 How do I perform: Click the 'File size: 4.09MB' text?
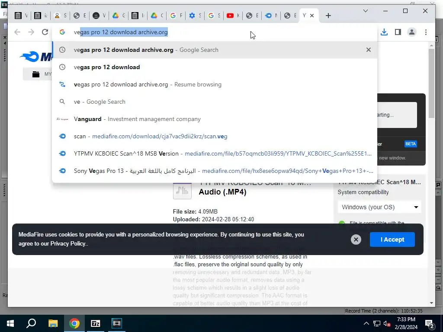[x=195, y=211]
